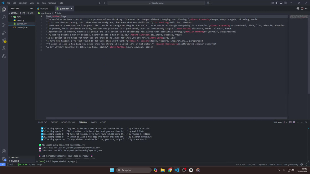This screenshot has height=174, width=310.
Task: Split the terminal panel
Action: click(x=290, y=122)
